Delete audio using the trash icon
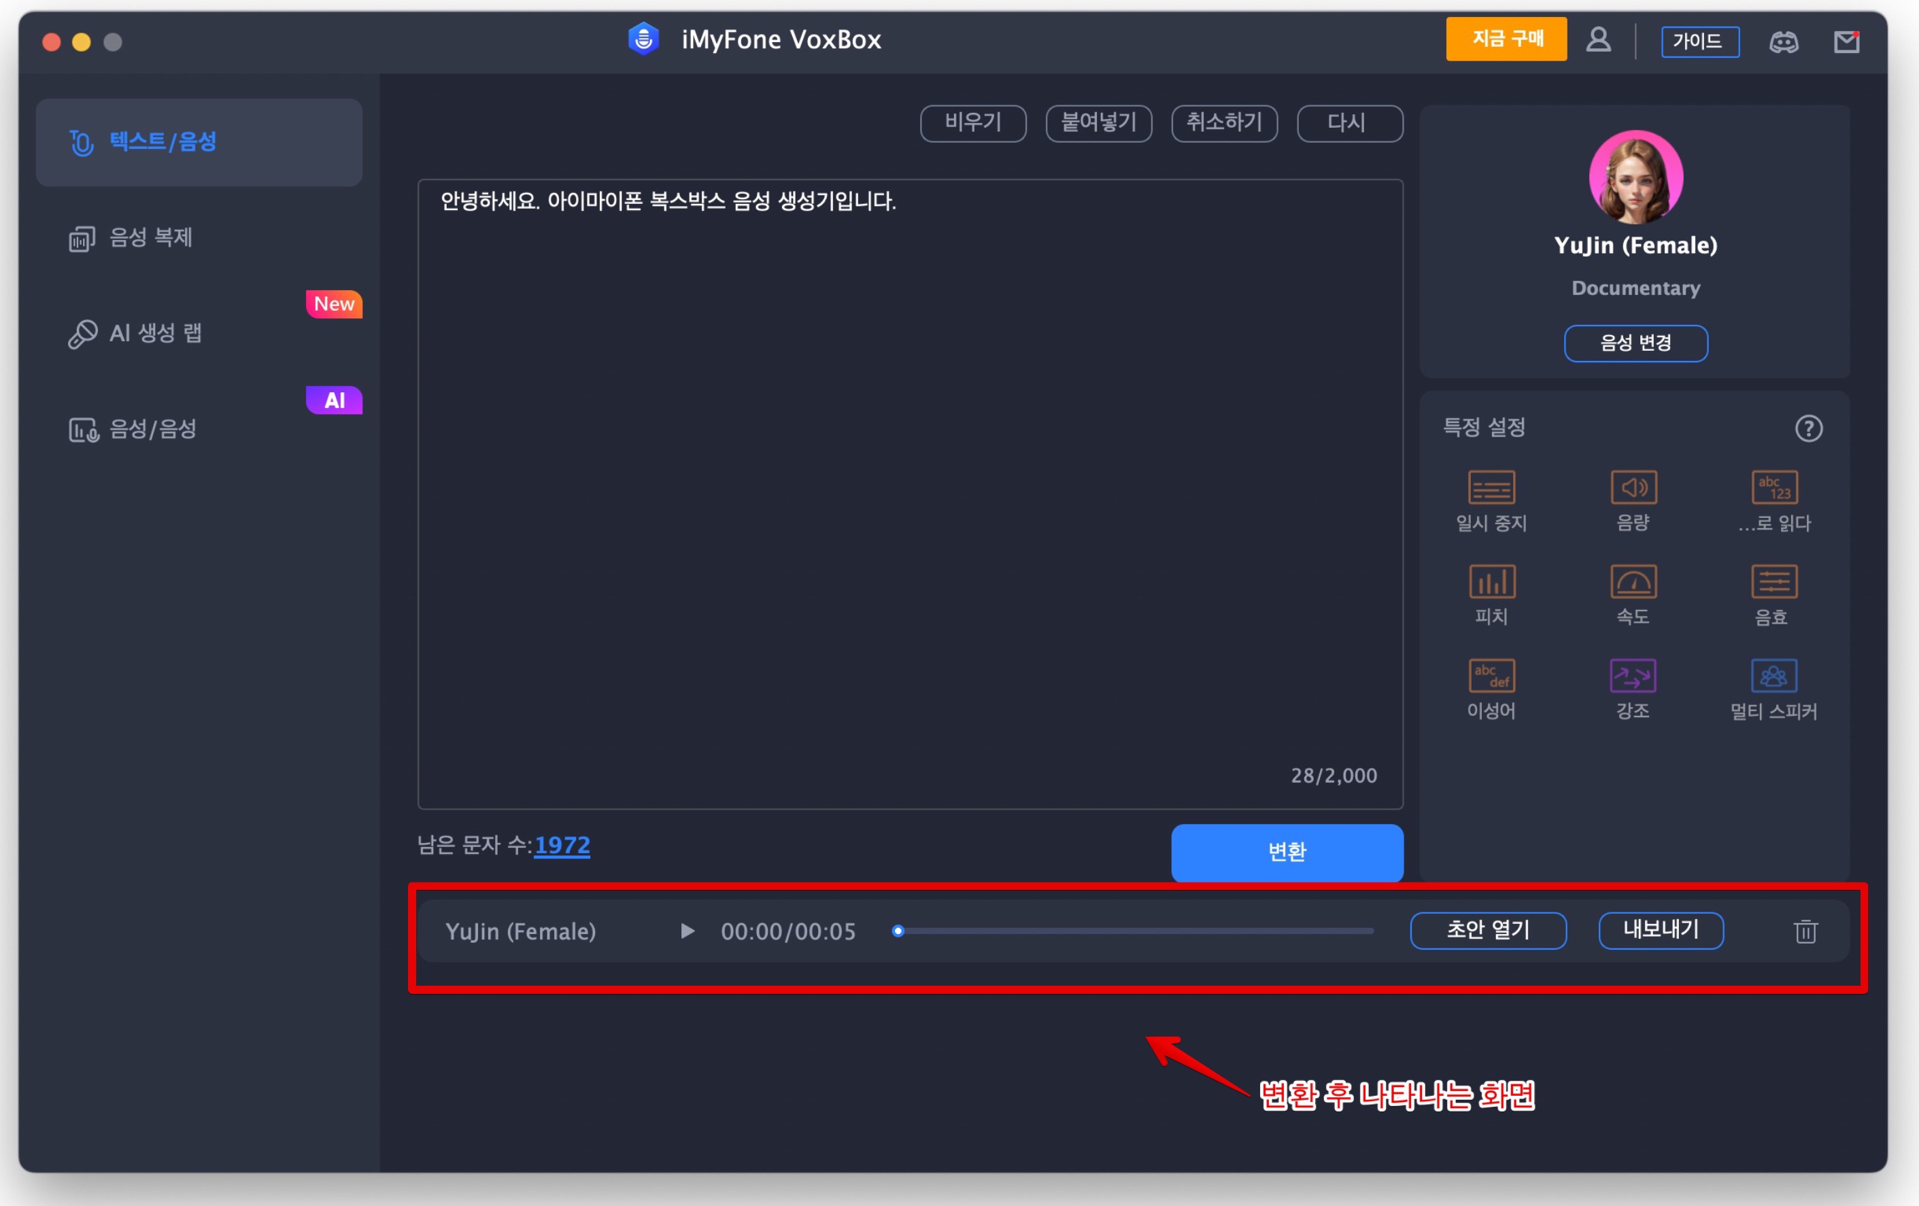 pos(1805,931)
